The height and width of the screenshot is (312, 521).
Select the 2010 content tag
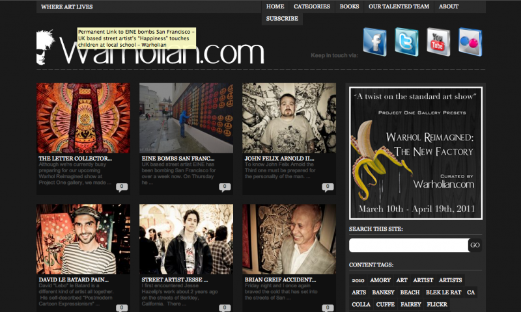coord(358,280)
